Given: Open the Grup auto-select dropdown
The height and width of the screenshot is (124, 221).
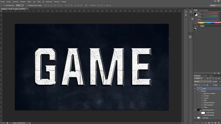Looking at the screenshot, I should (20, 6).
